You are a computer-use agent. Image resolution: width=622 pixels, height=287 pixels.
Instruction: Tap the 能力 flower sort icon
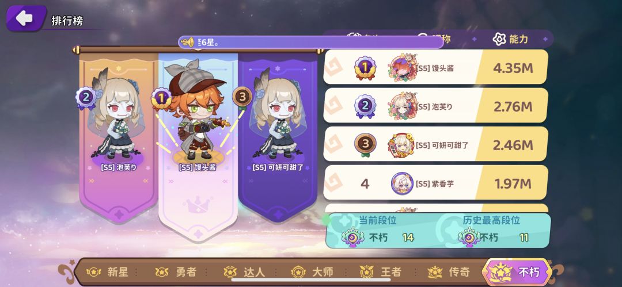coord(499,39)
